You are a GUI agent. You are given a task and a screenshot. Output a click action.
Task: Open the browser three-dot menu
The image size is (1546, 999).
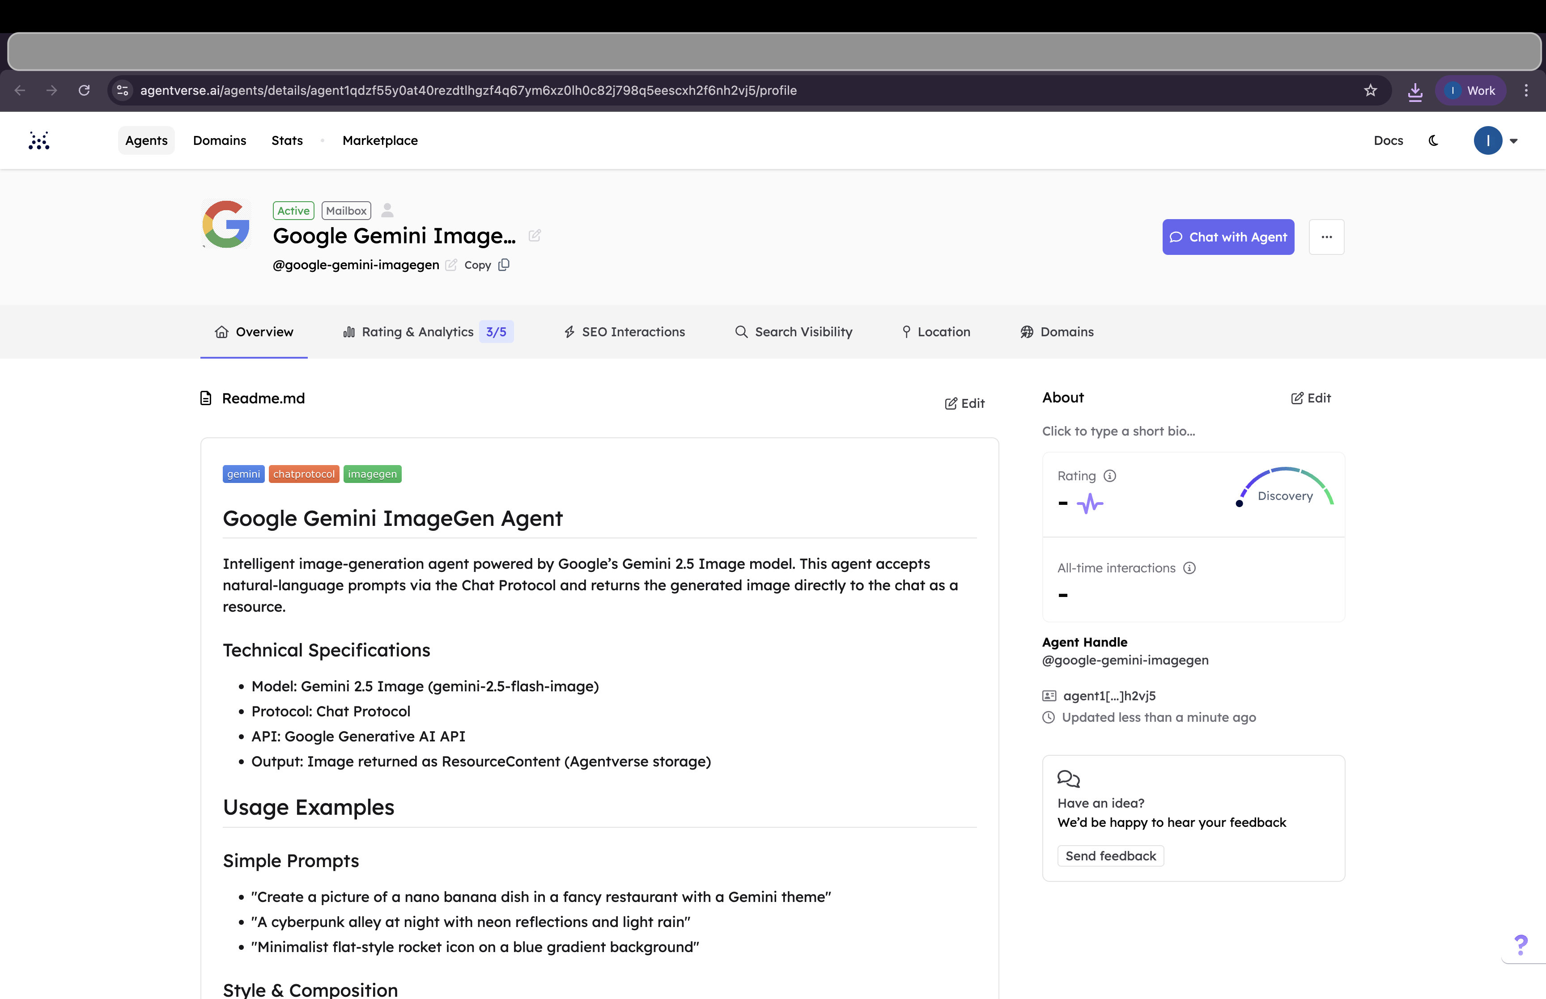coord(1526,90)
